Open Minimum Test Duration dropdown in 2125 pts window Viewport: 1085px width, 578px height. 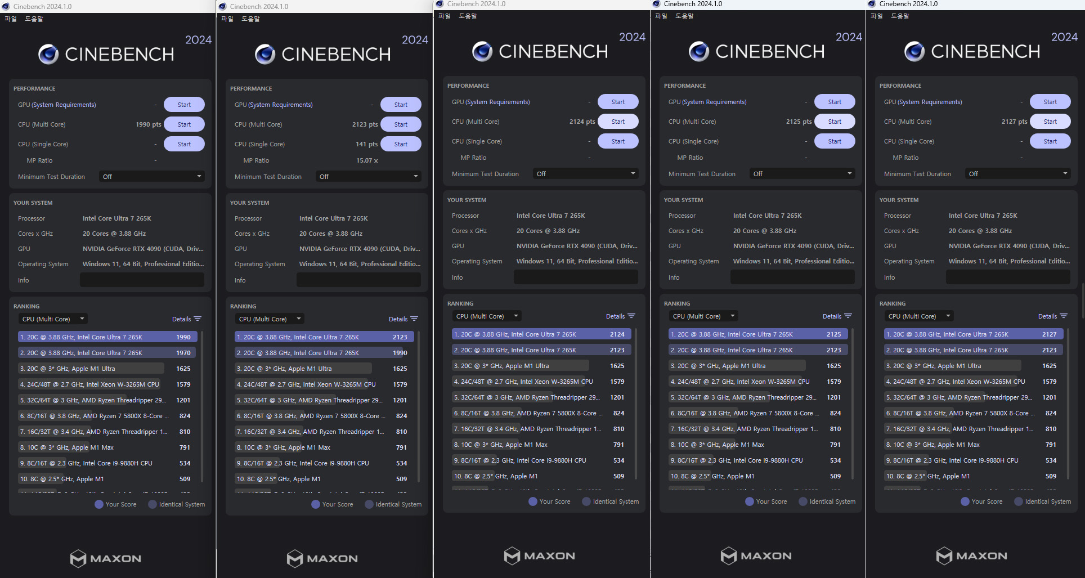802,174
